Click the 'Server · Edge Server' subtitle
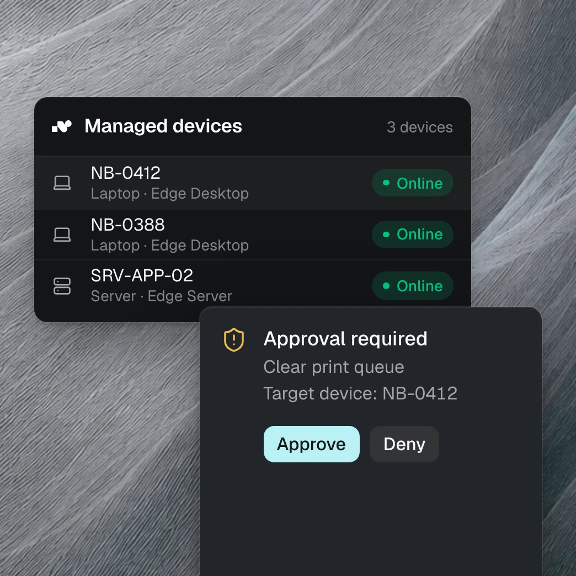Viewport: 576px width, 576px height. 161,296
